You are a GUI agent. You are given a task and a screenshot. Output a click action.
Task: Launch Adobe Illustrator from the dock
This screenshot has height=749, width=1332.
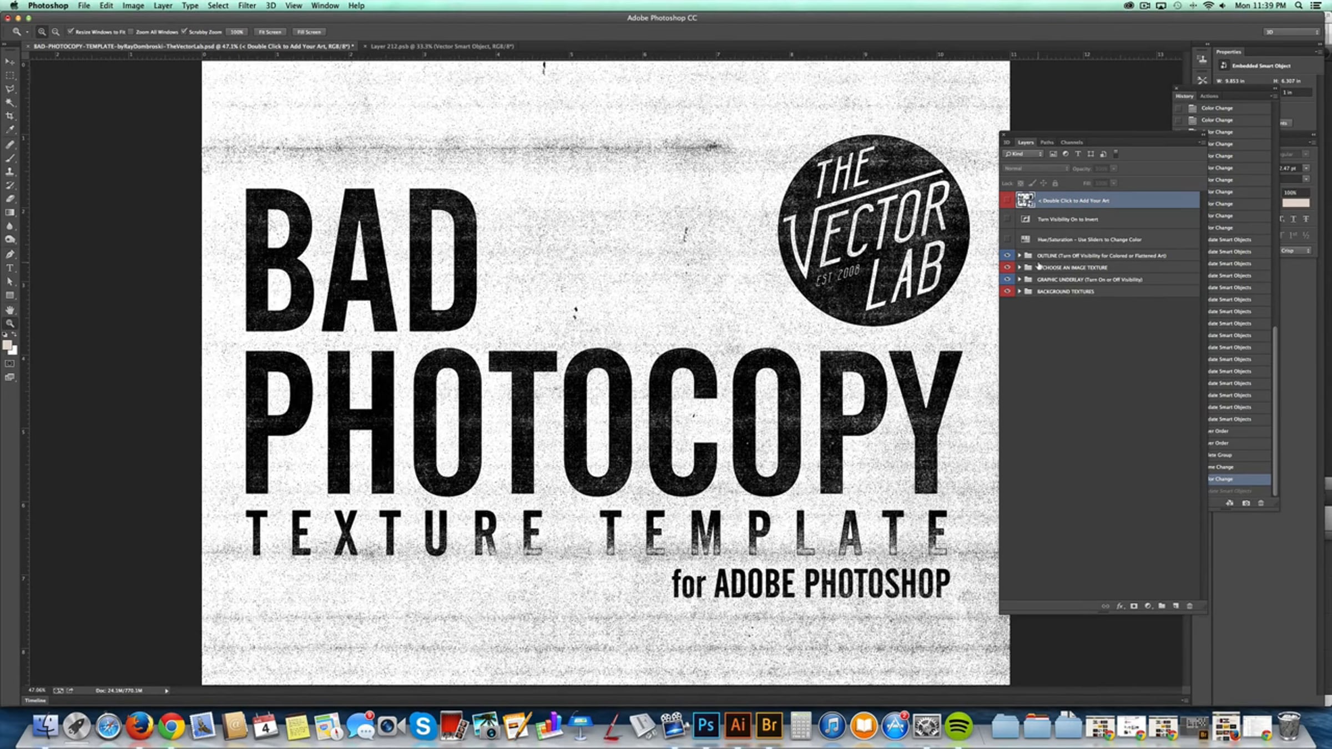coord(738,725)
